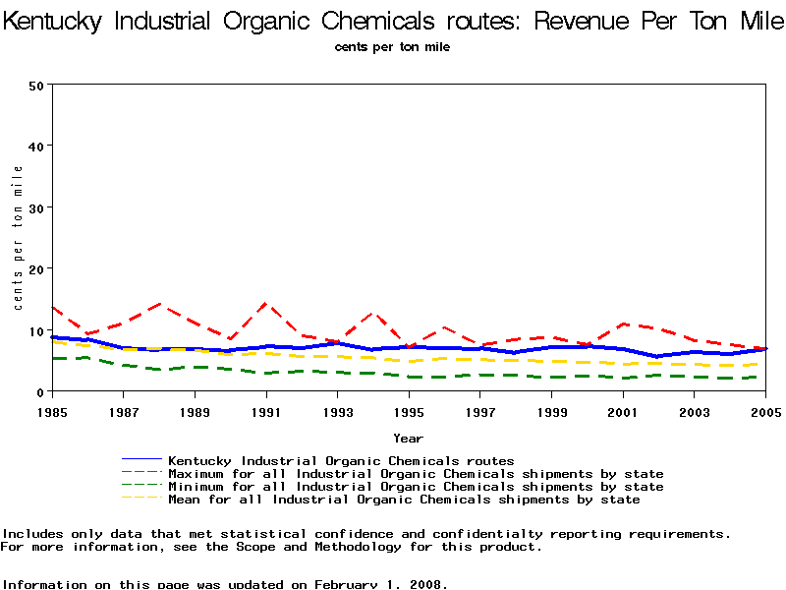Select the 'Minimum for all Industrial Organic Chemicals' legend entry
Image resolution: width=786 pixels, height=590 pixels.
click(x=416, y=487)
